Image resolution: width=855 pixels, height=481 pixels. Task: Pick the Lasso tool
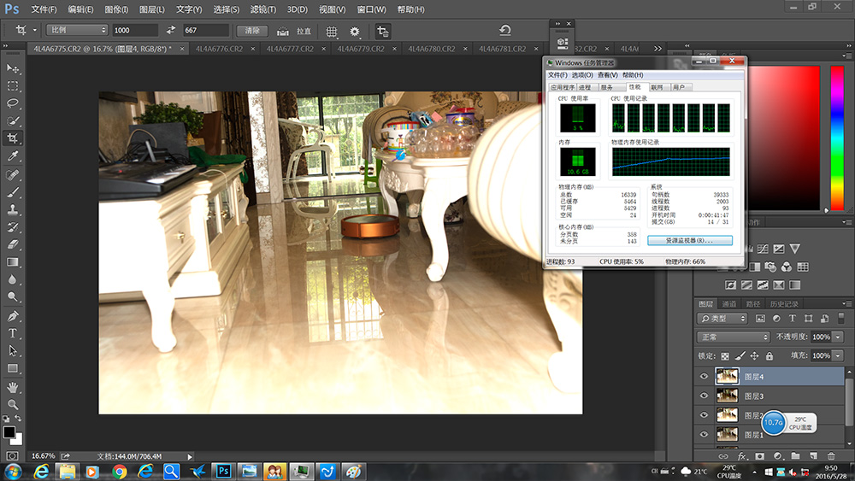click(13, 103)
